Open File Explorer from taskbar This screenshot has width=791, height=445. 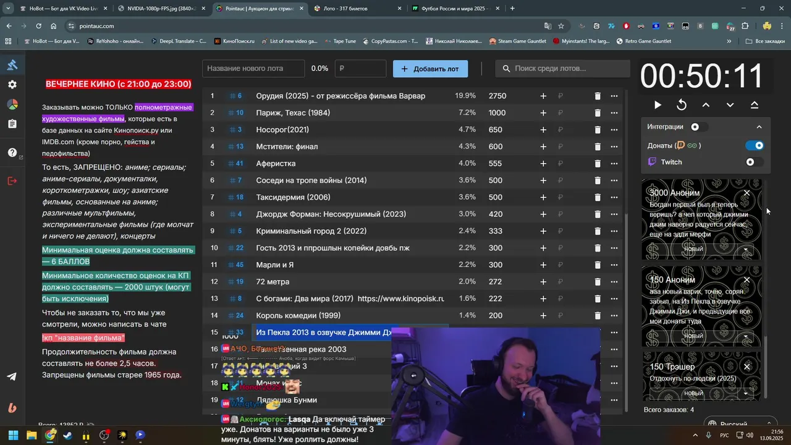(32, 435)
